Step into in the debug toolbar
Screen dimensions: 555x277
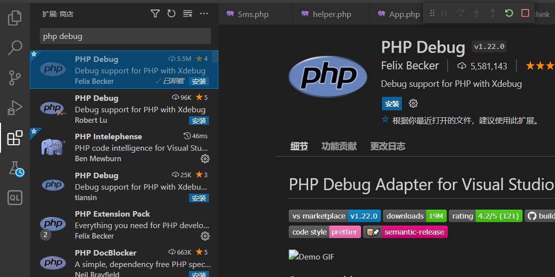(476, 13)
